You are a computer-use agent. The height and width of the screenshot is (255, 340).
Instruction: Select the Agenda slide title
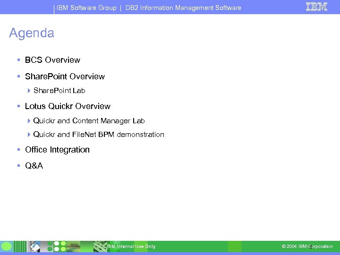pyautogui.click(x=32, y=33)
